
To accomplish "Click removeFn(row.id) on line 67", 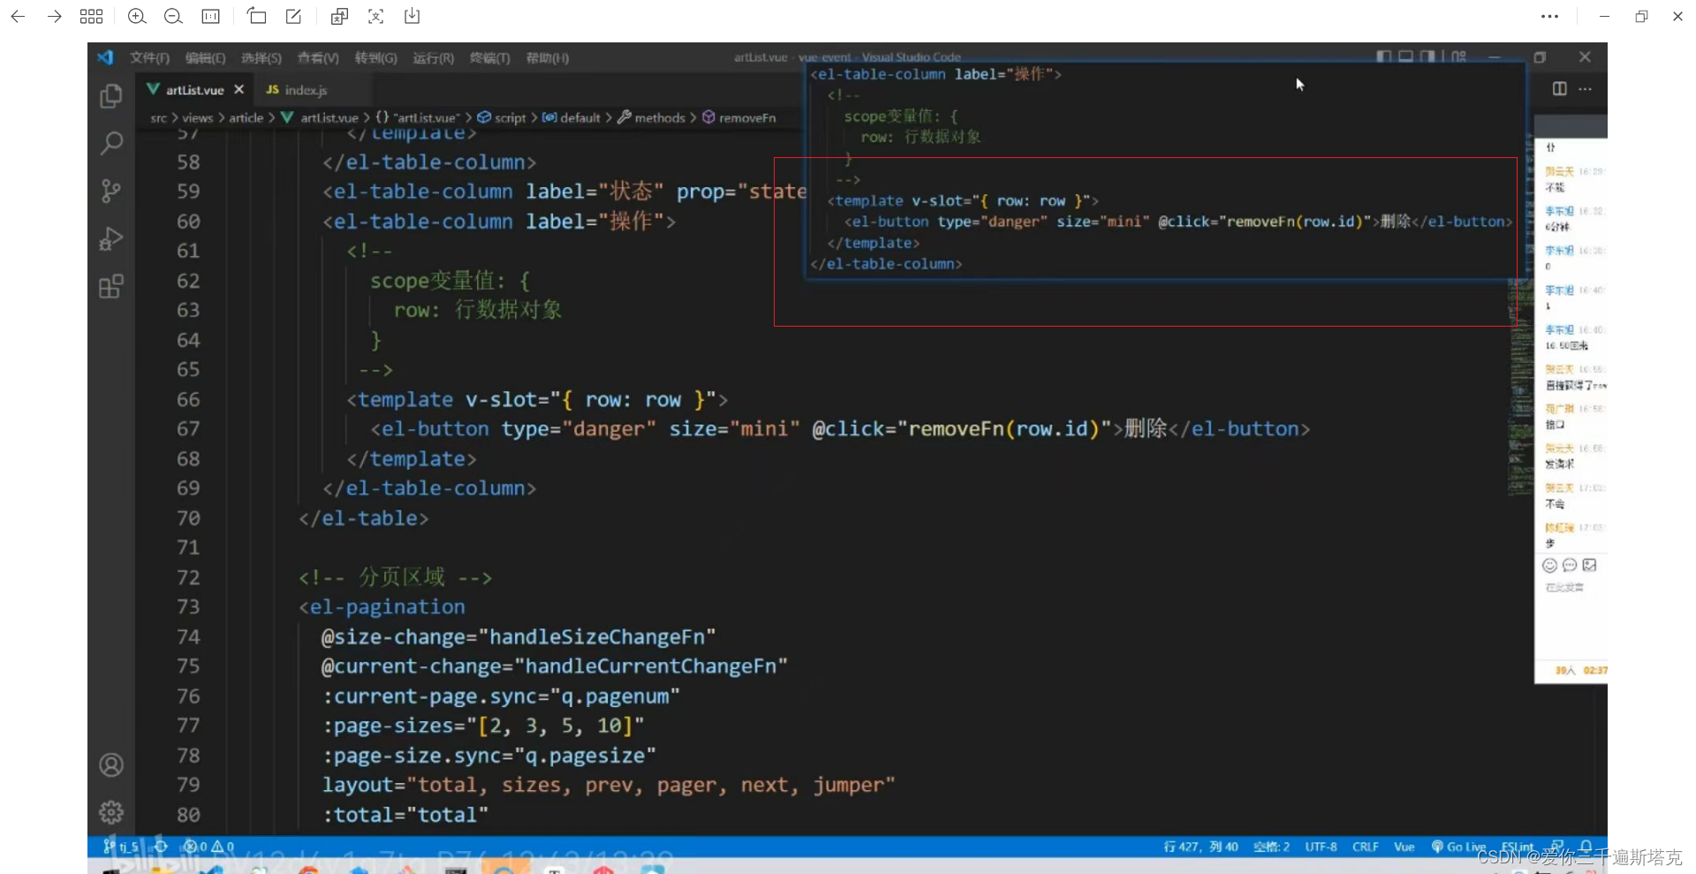I will [x=1004, y=428].
